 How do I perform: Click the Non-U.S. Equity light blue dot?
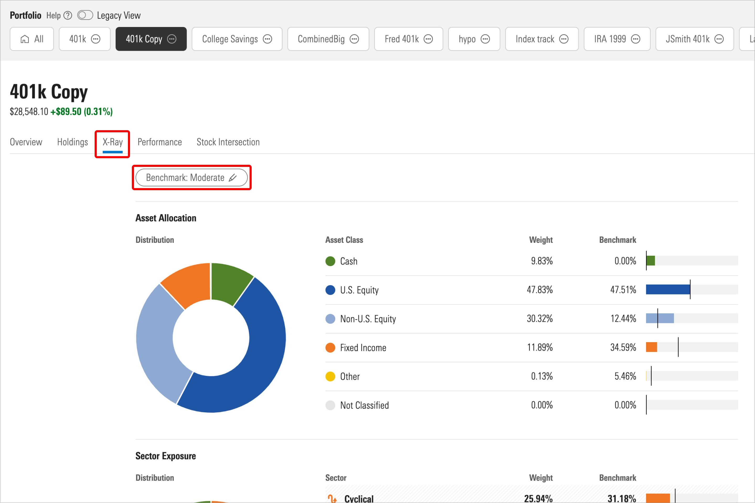tap(330, 319)
